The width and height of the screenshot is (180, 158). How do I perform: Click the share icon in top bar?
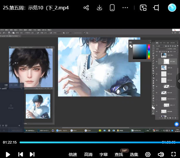click(86, 8)
